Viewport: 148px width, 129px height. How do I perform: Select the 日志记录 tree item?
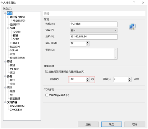pyautogui.click(x=15, y=99)
